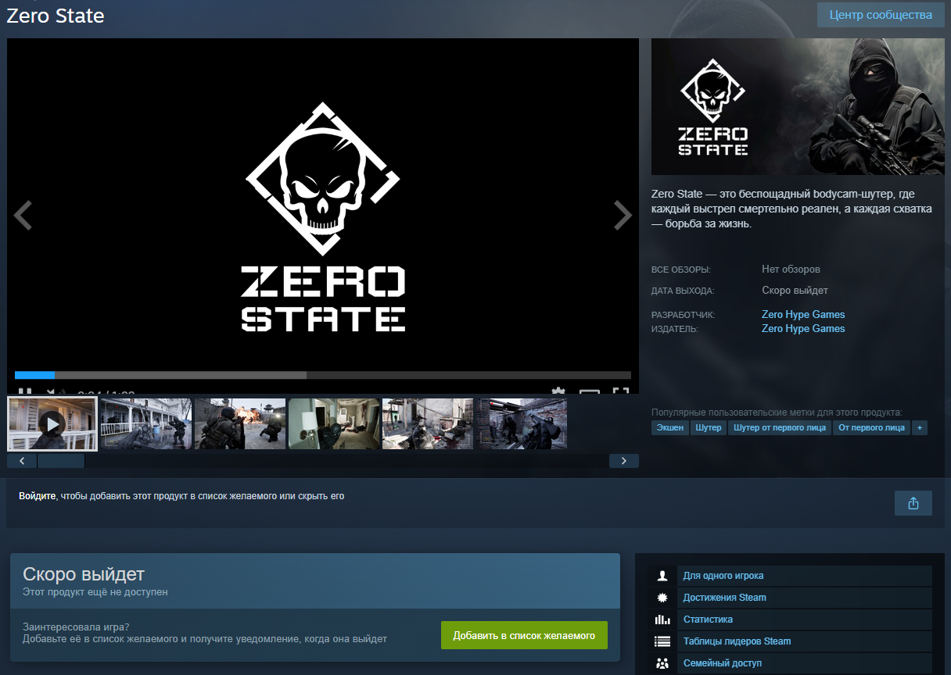The image size is (951, 675).
Task: Expand tags with the plus button
Action: click(920, 427)
